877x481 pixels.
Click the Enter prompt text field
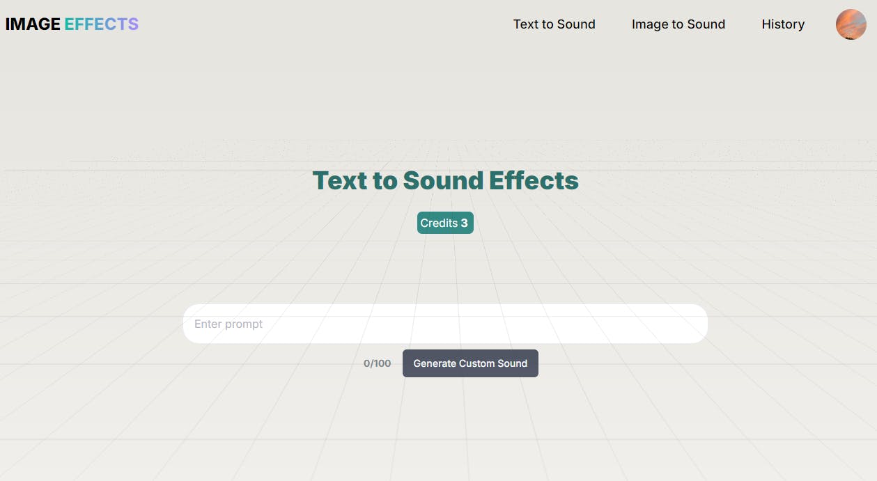445,324
